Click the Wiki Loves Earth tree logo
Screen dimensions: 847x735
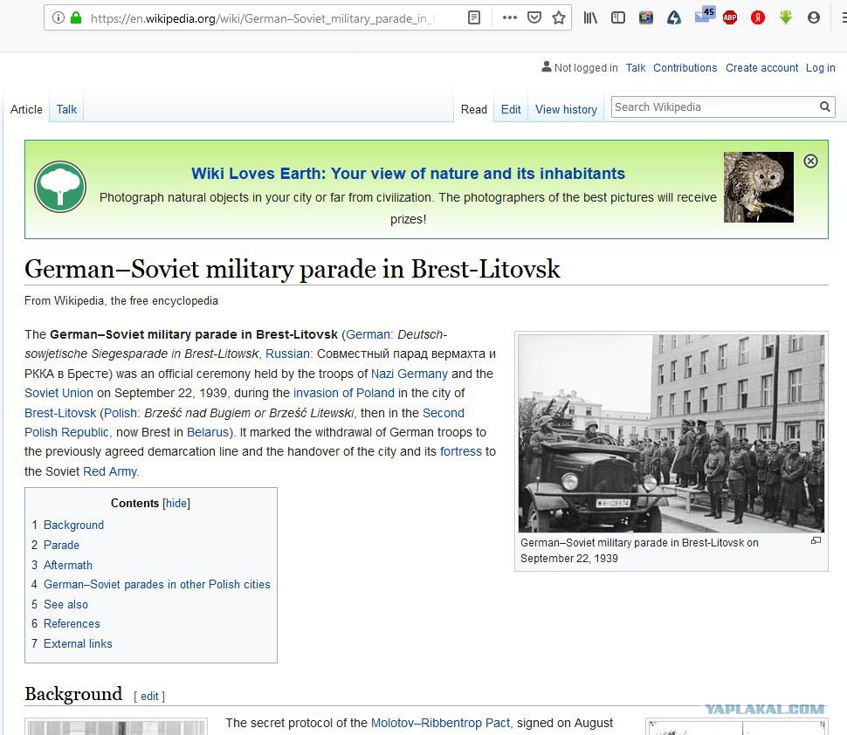[60, 186]
